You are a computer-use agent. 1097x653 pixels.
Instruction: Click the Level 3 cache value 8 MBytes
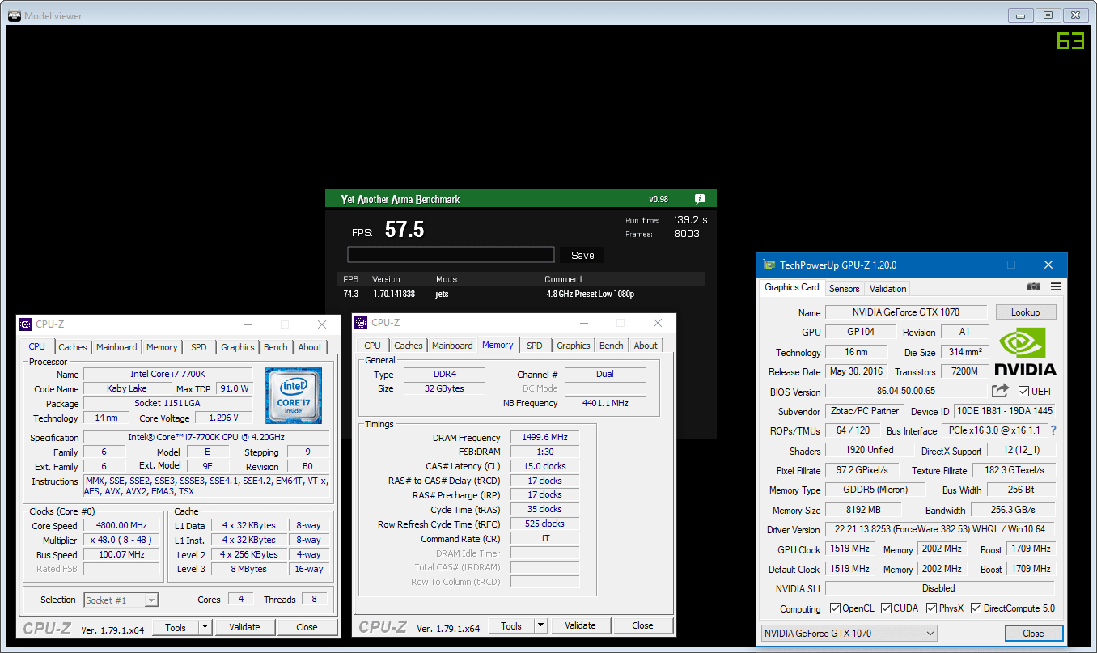point(248,569)
